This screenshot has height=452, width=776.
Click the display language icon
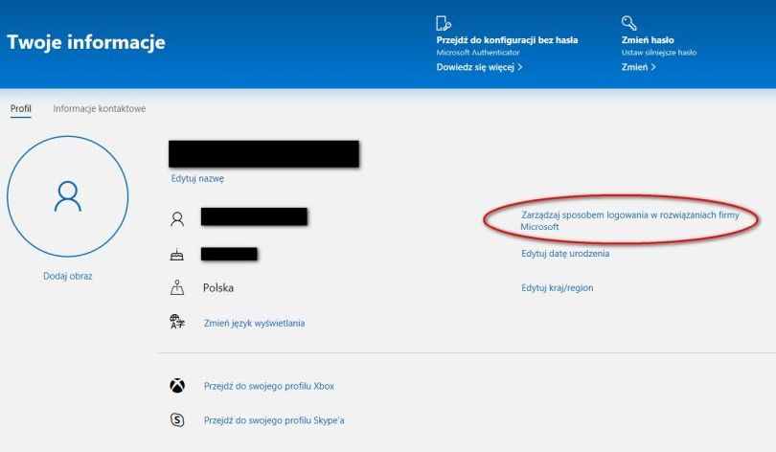coord(177,323)
